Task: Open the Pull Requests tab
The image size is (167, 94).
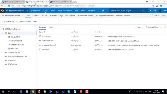Action: [x=70, y=16]
